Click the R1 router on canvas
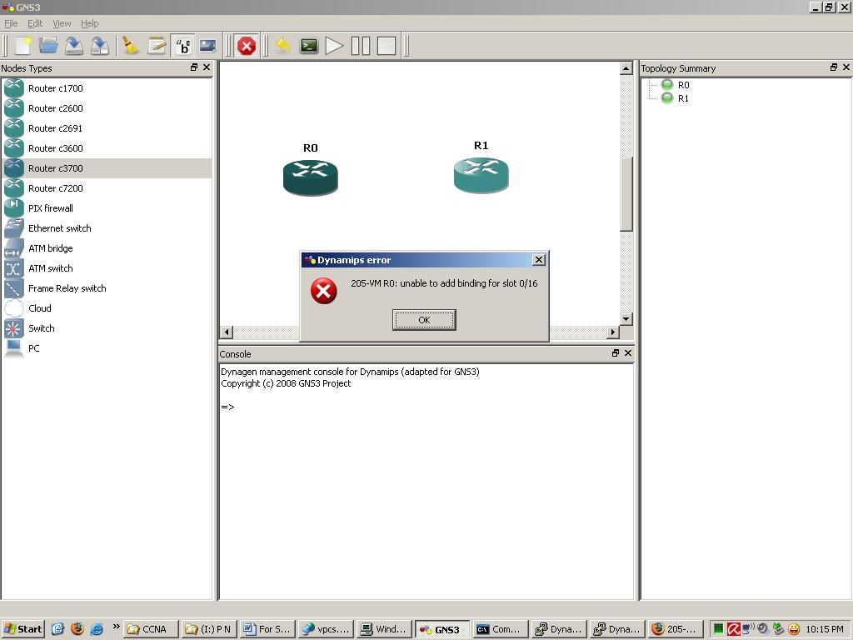853x640 pixels. [x=481, y=175]
